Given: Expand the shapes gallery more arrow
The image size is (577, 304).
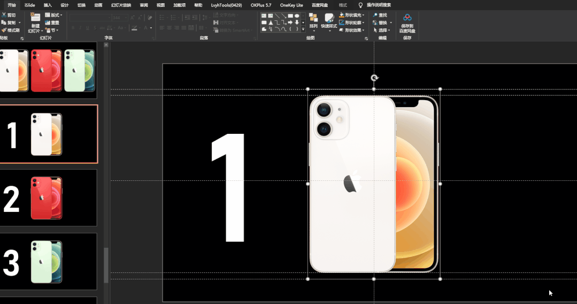Looking at the screenshot, I should coord(303,29).
